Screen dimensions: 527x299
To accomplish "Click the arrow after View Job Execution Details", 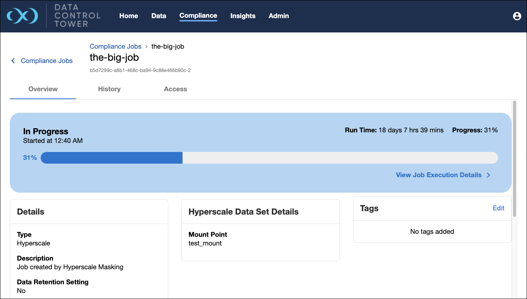I will point(489,175).
